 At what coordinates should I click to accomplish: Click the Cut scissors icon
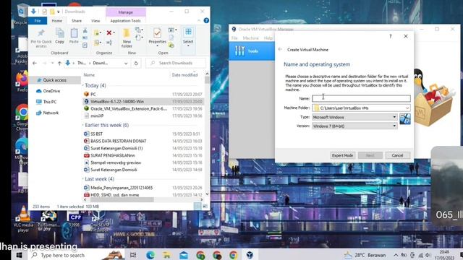pos(85,30)
